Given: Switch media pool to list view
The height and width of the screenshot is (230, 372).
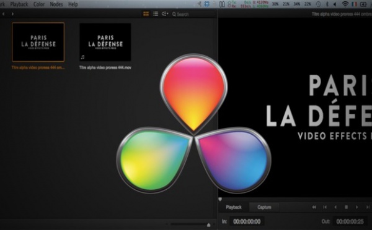Looking at the screenshot, I should [156, 14].
